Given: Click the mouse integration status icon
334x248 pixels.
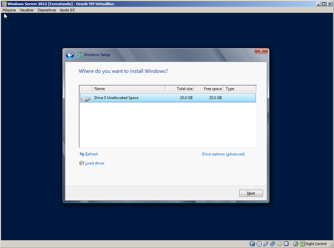Looking at the screenshot, I should tap(295, 244).
